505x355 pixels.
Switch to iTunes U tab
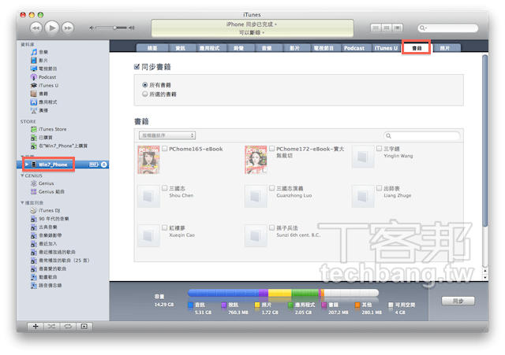point(386,48)
